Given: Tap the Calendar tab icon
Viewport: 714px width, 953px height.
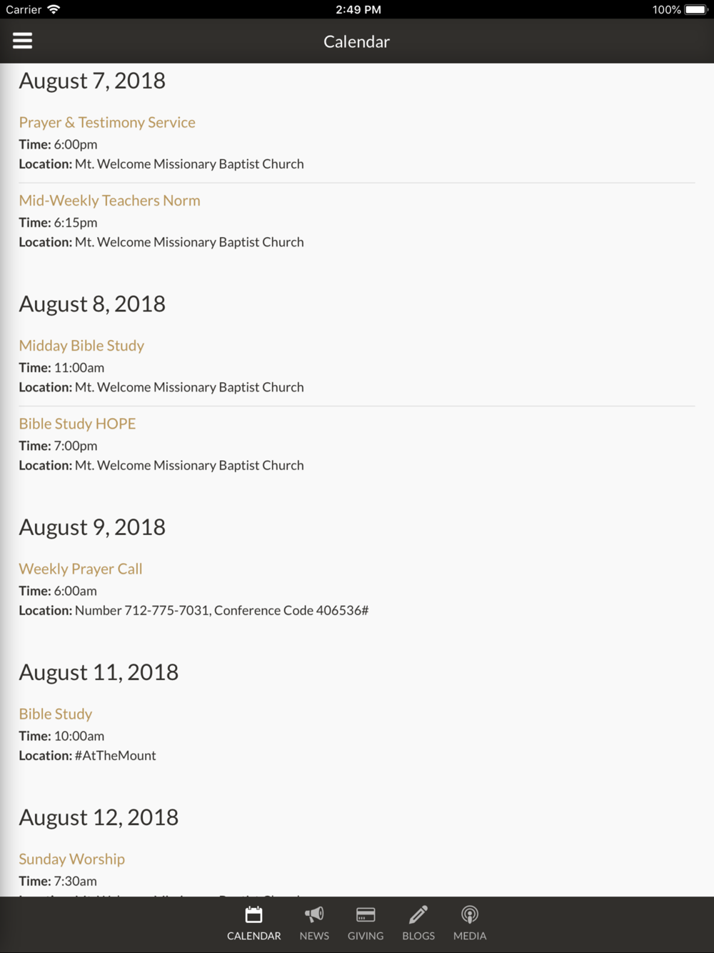Looking at the screenshot, I should (x=253, y=914).
